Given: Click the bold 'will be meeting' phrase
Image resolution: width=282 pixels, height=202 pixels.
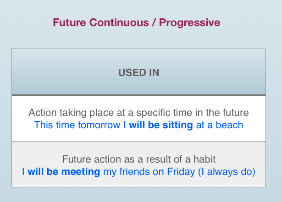Looking at the screenshot, I should [64, 172].
